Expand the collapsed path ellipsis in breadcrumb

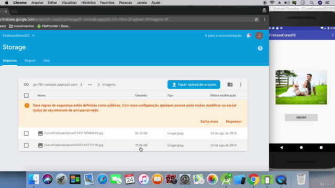90,85
